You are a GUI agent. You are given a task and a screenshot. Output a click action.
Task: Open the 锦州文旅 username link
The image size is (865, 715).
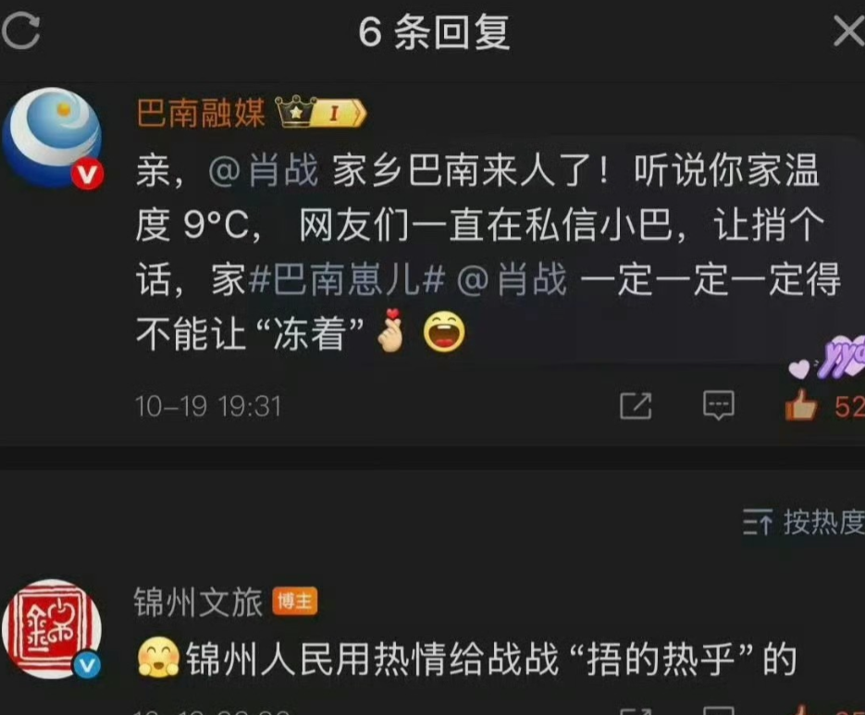tap(198, 602)
